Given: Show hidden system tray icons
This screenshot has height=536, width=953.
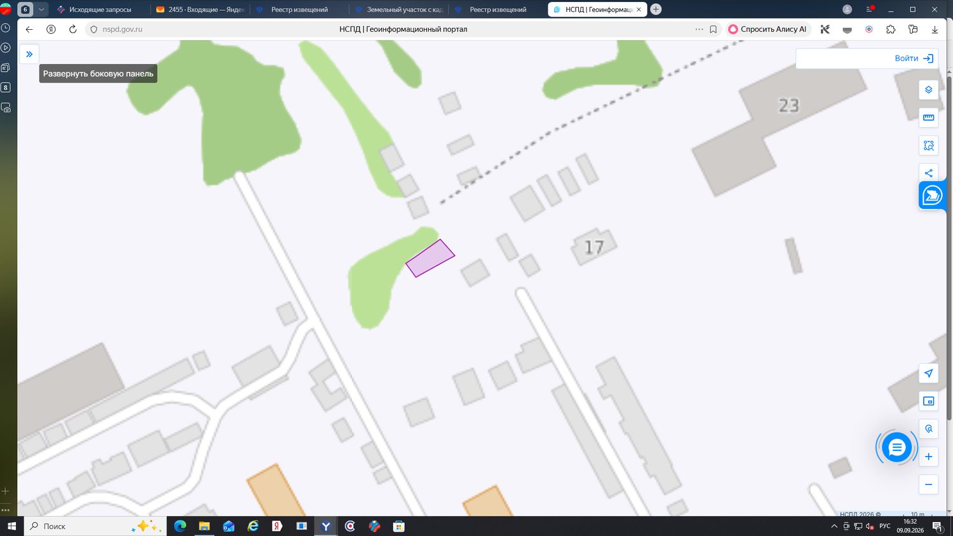Looking at the screenshot, I should [x=834, y=526].
